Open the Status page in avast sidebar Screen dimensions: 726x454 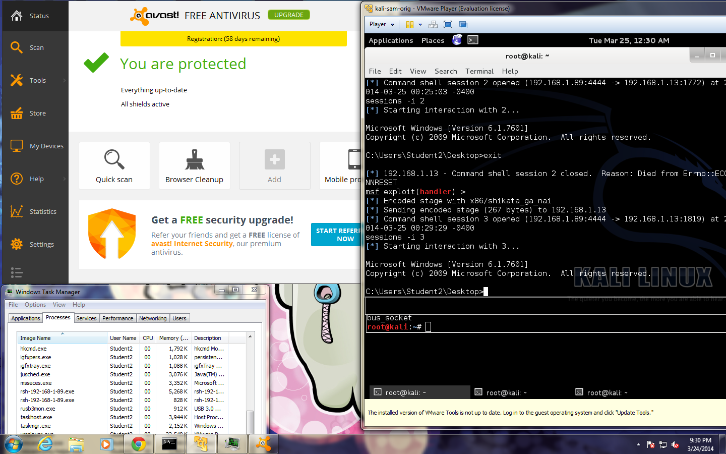pyautogui.click(x=35, y=16)
